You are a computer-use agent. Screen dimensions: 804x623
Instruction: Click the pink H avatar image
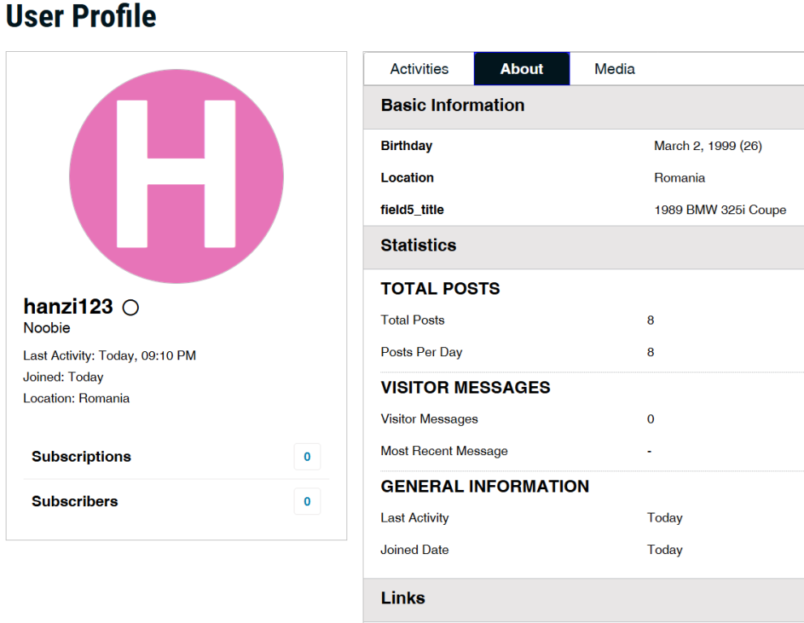[x=176, y=176]
